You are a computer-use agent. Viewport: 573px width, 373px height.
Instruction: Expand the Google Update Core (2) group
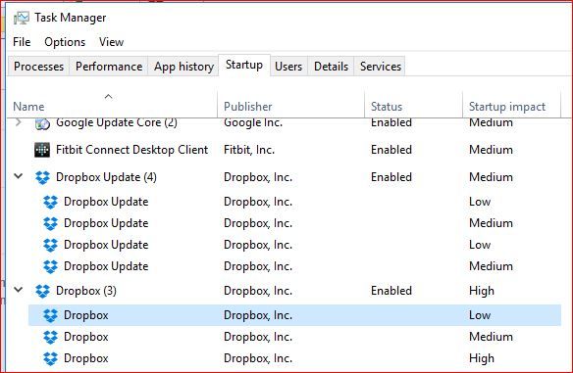[x=19, y=123]
